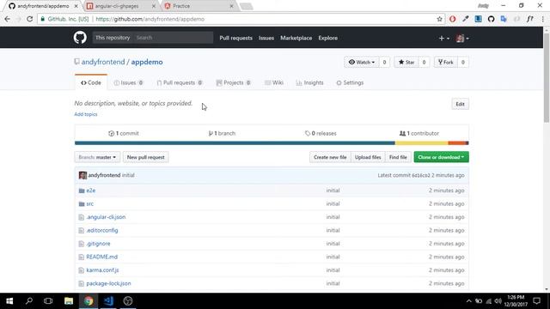Image resolution: width=550 pixels, height=309 pixels.
Task: Open the GitHub Octocat home logo
Action: [x=80, y=38]
